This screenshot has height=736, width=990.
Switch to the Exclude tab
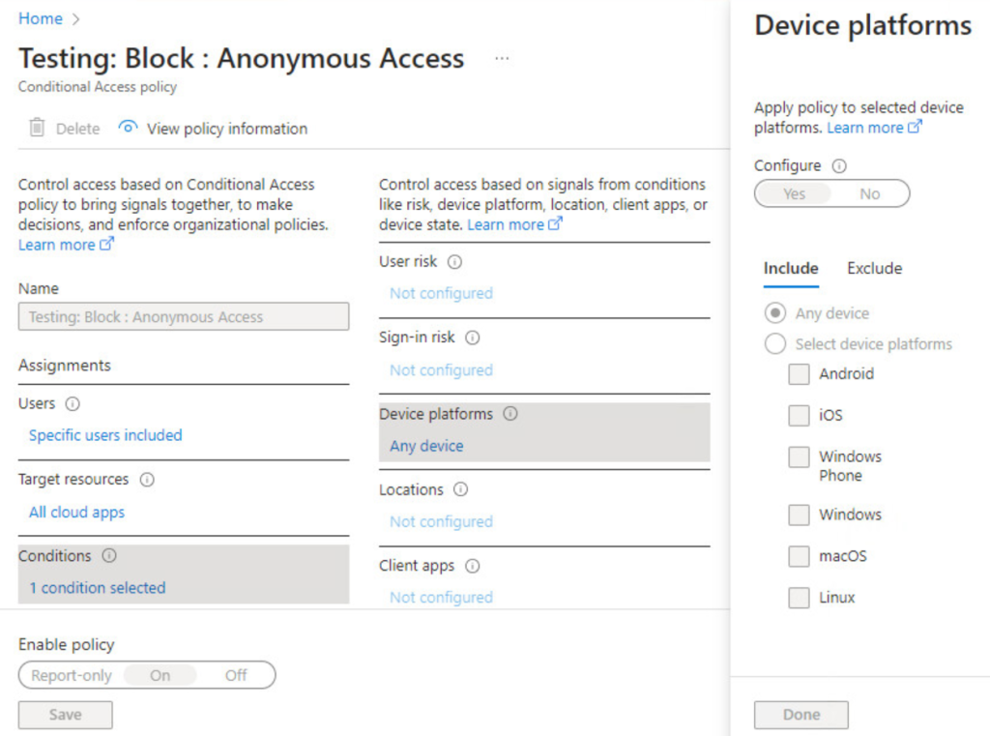coord(874,269)
